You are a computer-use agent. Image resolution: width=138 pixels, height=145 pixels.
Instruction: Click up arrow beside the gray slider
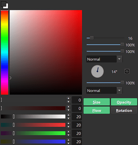tap(69, 115)
